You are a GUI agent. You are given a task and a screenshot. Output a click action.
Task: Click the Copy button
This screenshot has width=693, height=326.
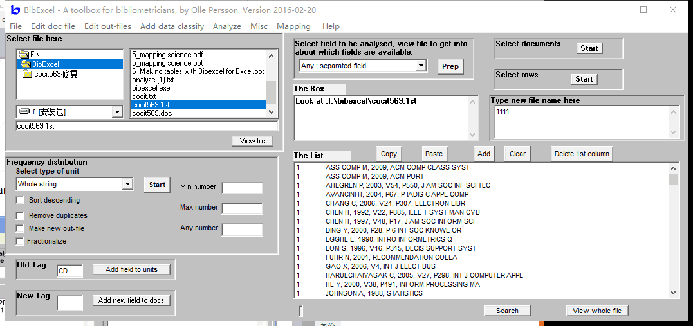pos(389,154)
